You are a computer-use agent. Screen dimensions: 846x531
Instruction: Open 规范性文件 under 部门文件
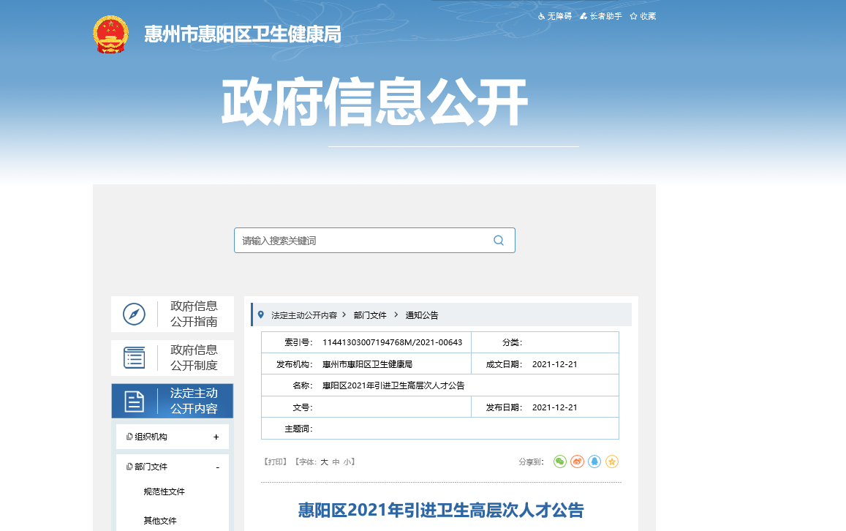click(x=164, y=492)
